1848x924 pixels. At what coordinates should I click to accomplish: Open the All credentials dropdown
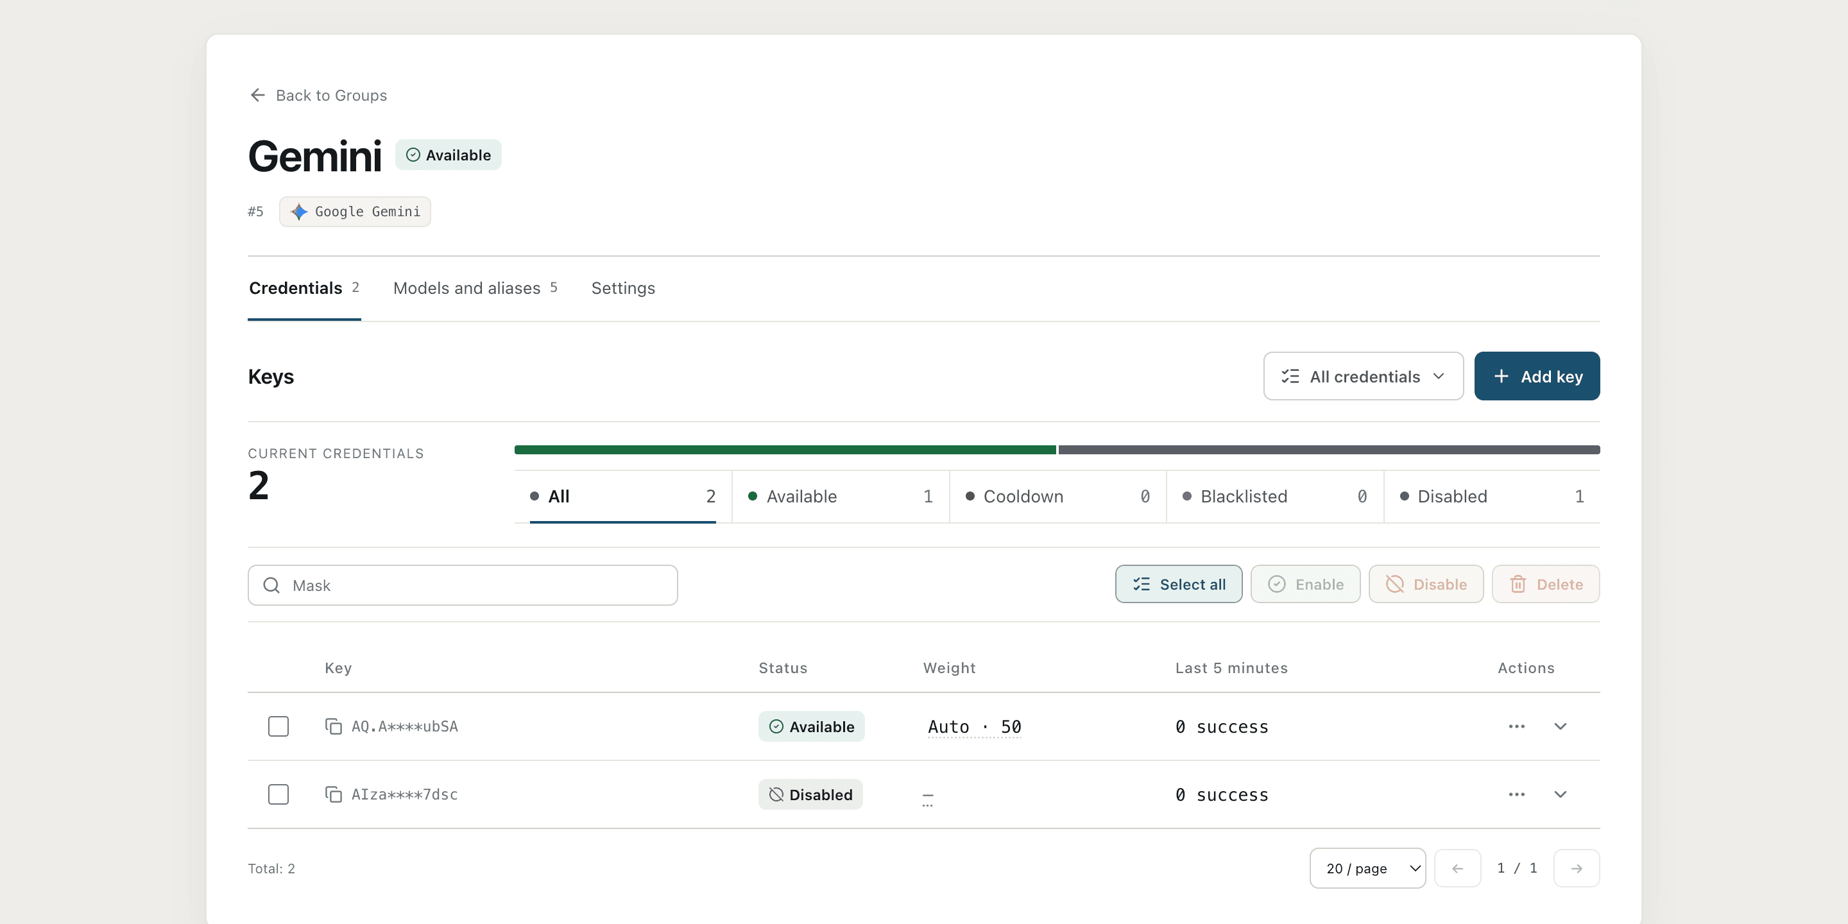tap(1363, 376)
